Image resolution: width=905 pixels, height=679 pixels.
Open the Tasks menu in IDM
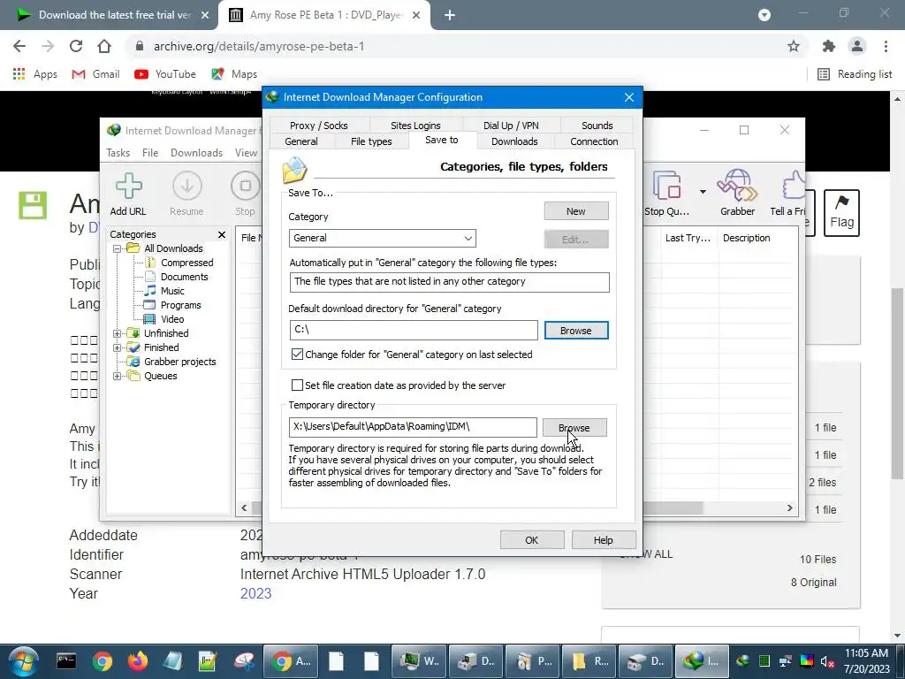click(118, 153)
